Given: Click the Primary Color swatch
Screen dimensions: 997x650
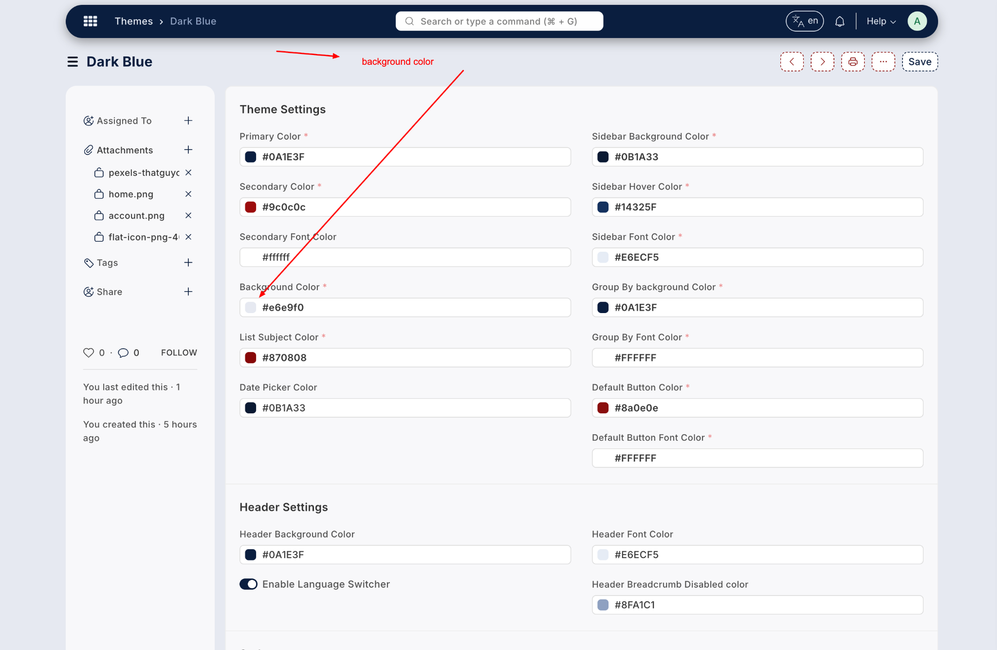Looking at the screenshot, I should click(251, 157).
